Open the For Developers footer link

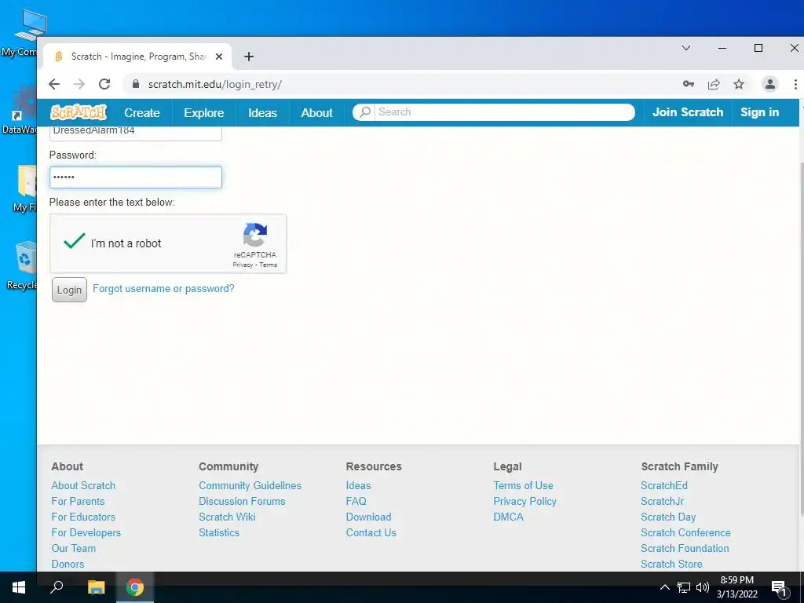click(x=86, y=533)
